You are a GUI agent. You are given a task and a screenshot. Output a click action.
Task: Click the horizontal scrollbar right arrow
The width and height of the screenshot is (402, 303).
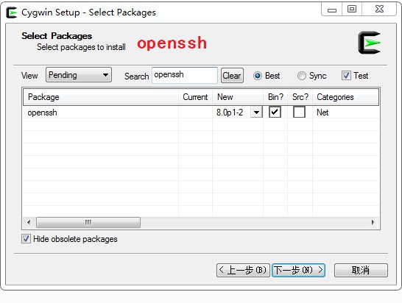coord(373,222)
